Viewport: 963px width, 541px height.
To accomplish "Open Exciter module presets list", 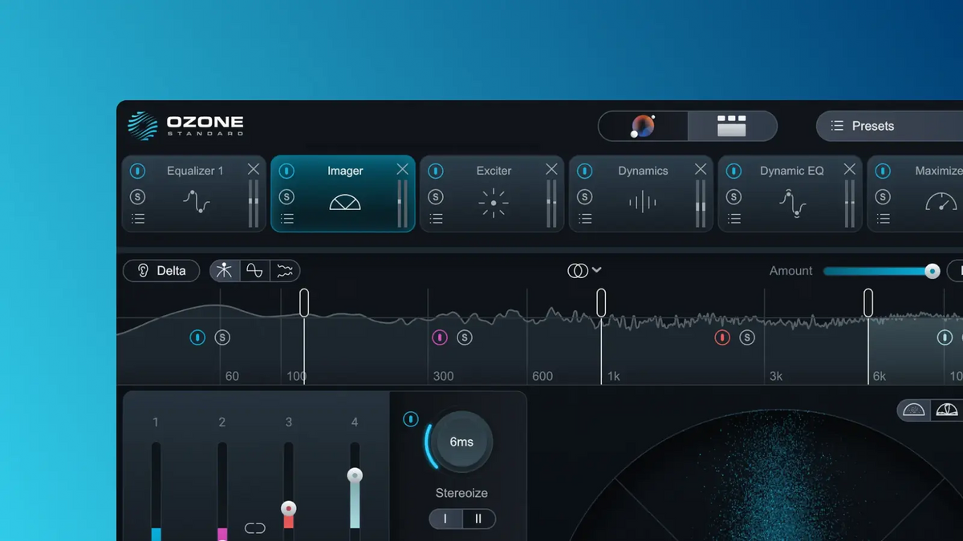I will [x=437, y=219].
